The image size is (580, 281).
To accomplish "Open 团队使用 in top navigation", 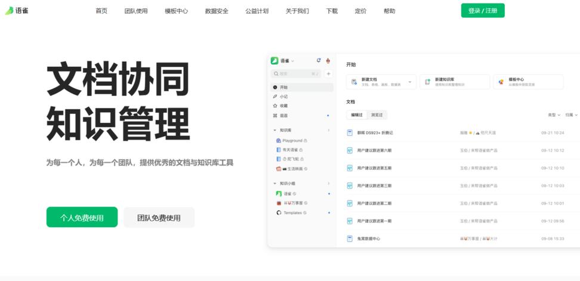I will coord(136,11).
